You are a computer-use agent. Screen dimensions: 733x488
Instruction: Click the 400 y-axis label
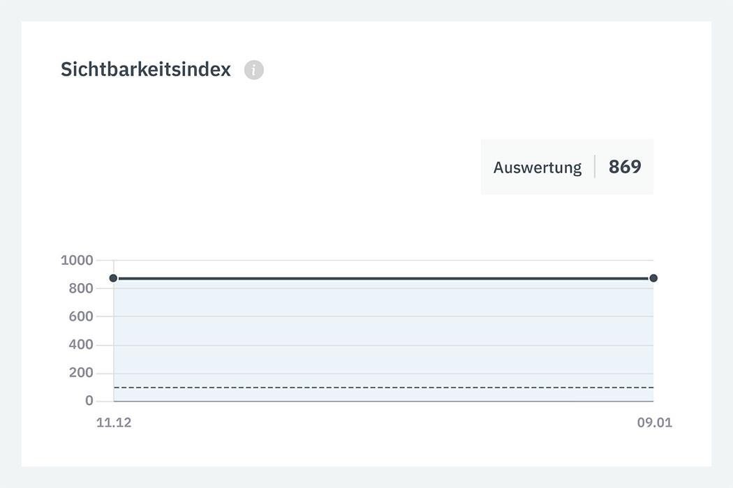click(81, 344)
